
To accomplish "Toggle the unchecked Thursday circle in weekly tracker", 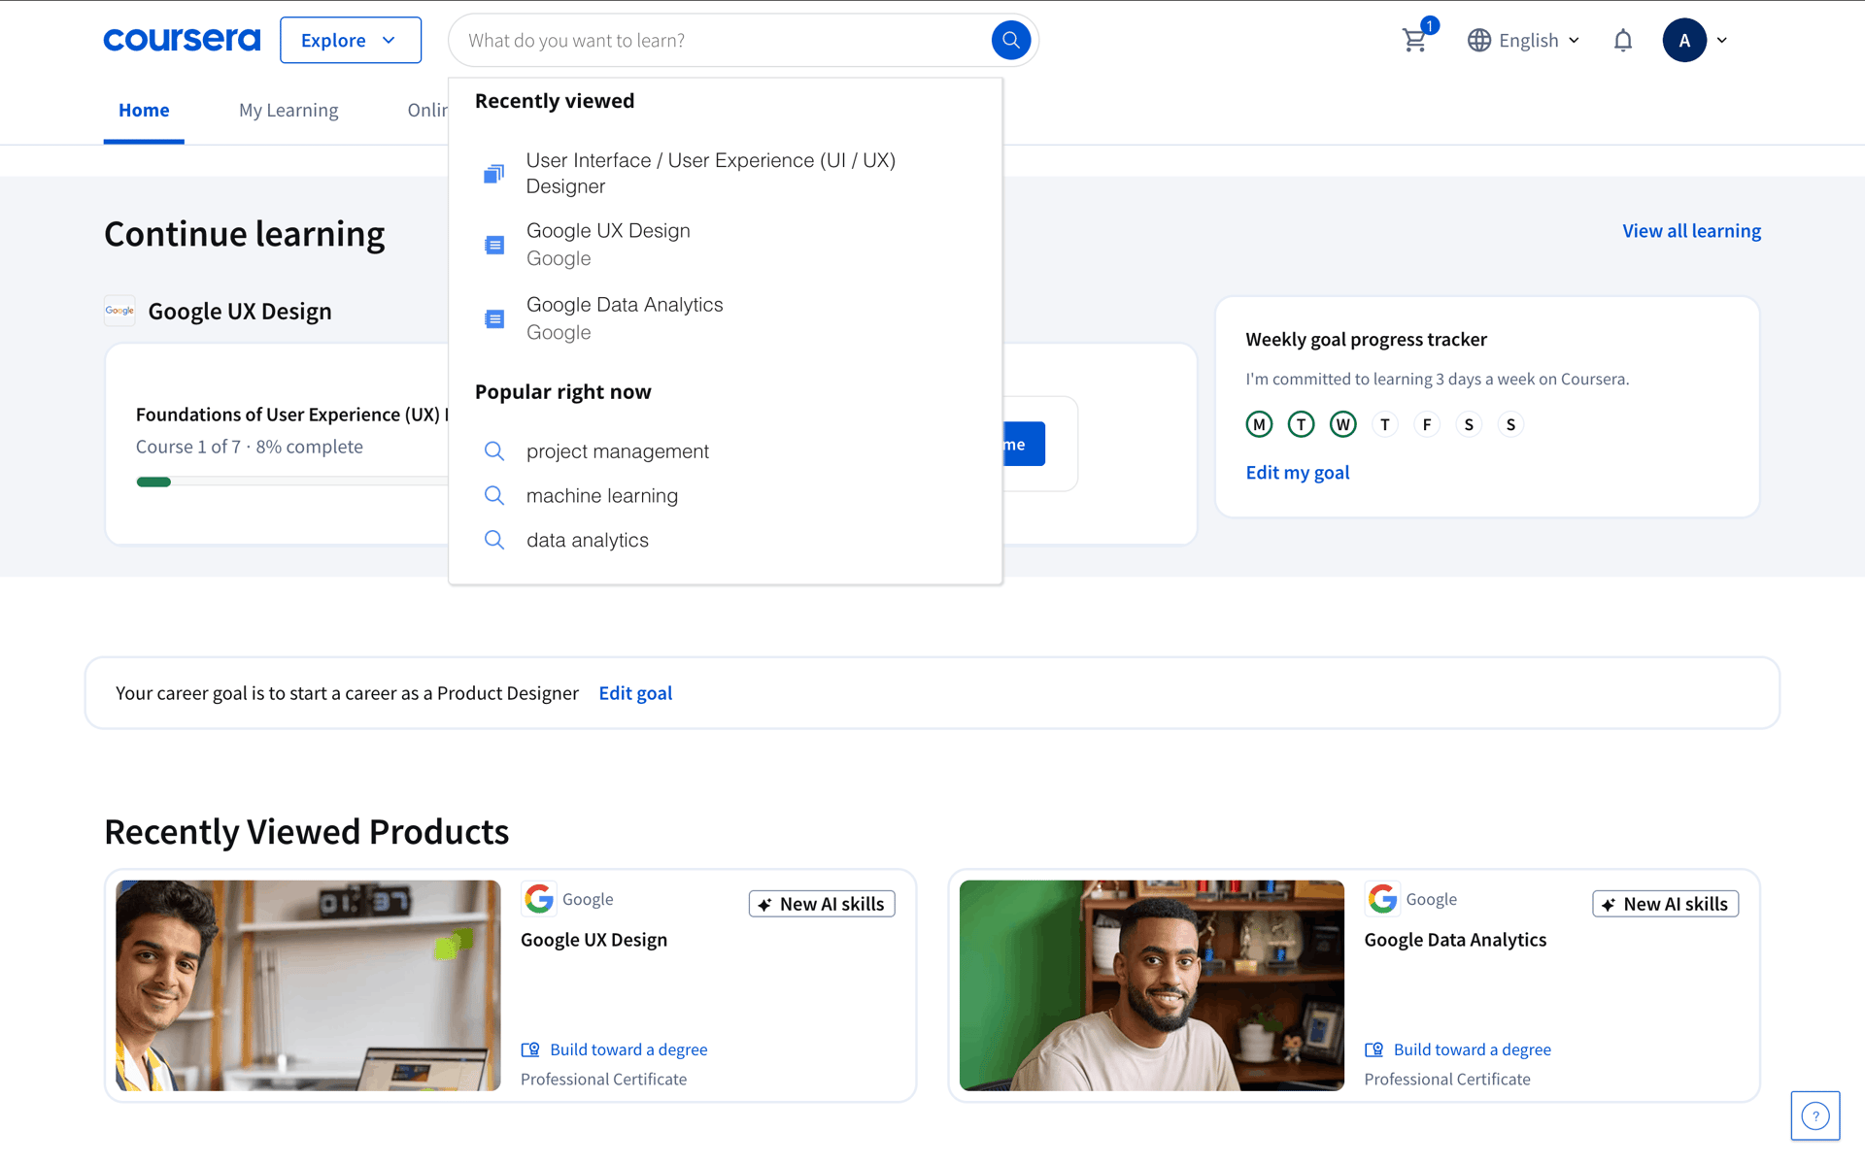I will pos(1385,424).
